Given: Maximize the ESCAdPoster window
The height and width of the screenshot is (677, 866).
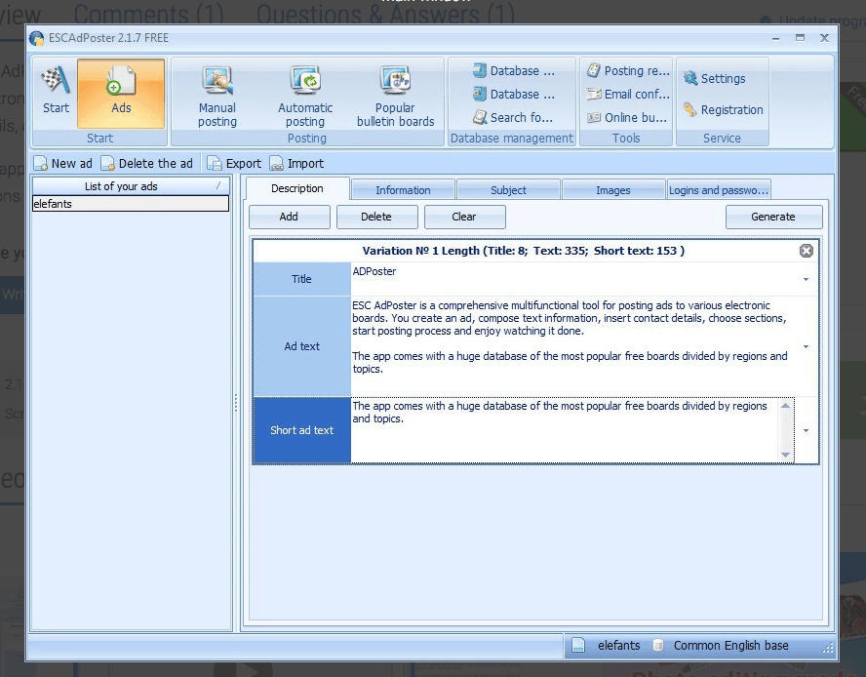Looking at the screenshot, I should [800, 38].
